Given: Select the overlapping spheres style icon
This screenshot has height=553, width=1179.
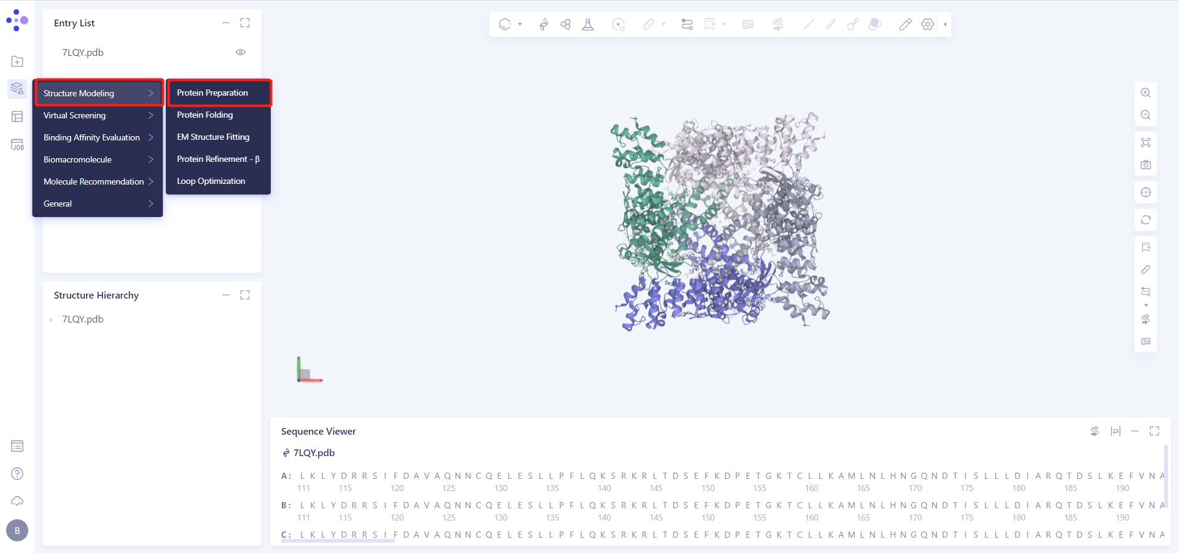Looking at the screenshot, I should [875, 25].
